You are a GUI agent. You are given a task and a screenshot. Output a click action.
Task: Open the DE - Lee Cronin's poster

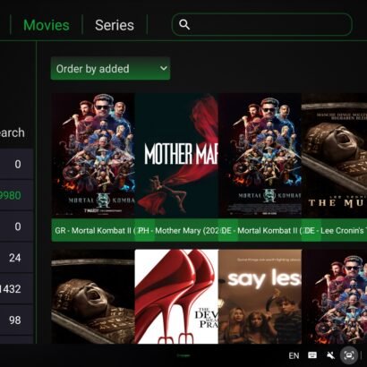334,156
